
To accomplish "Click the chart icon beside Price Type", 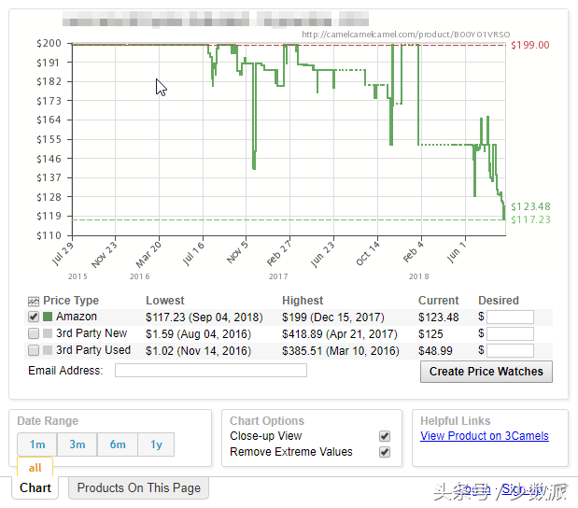I will pos(34,302).
